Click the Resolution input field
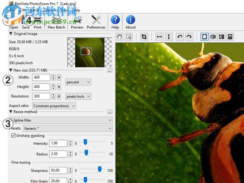The image size is (244, 183). click(x=41, y=96)
